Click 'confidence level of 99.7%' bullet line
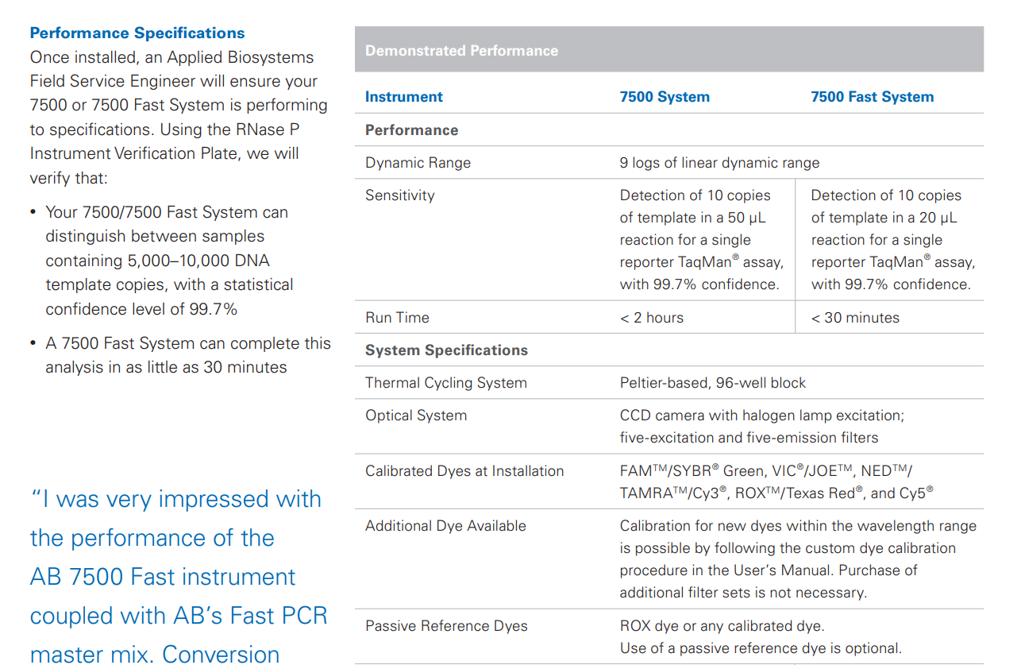 (x=141, y=309)
